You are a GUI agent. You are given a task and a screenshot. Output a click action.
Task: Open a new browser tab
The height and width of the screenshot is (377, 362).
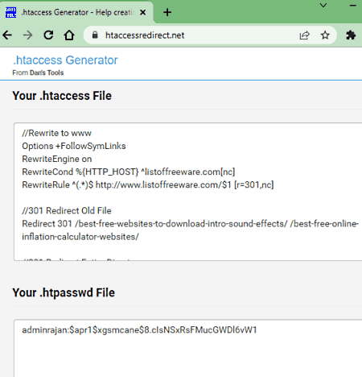(x=167, y=12)
